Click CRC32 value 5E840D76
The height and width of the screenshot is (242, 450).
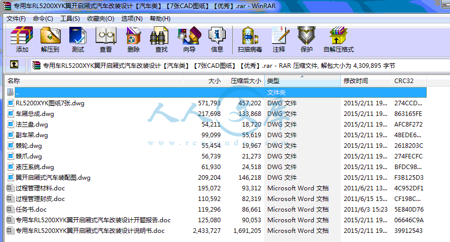(409, 209)
